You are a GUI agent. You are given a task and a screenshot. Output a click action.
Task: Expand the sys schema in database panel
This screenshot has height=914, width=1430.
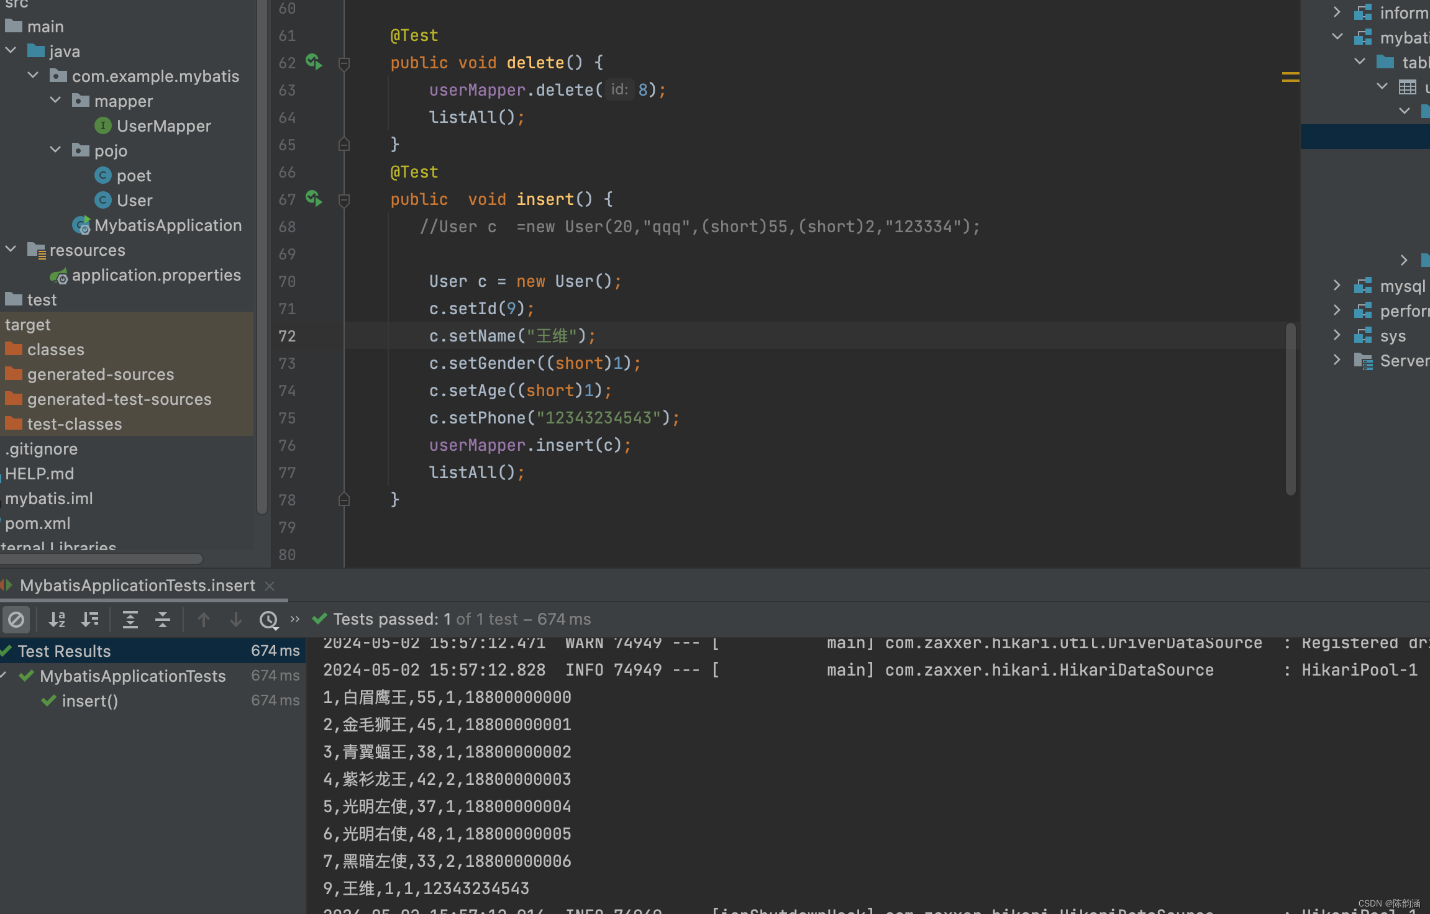coord(1337,335)
